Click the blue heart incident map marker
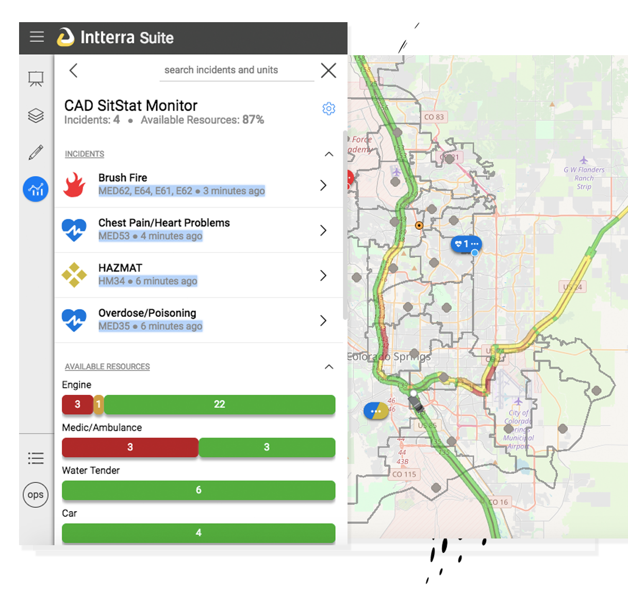Screen dimensions: 628x606 (466, 244)
